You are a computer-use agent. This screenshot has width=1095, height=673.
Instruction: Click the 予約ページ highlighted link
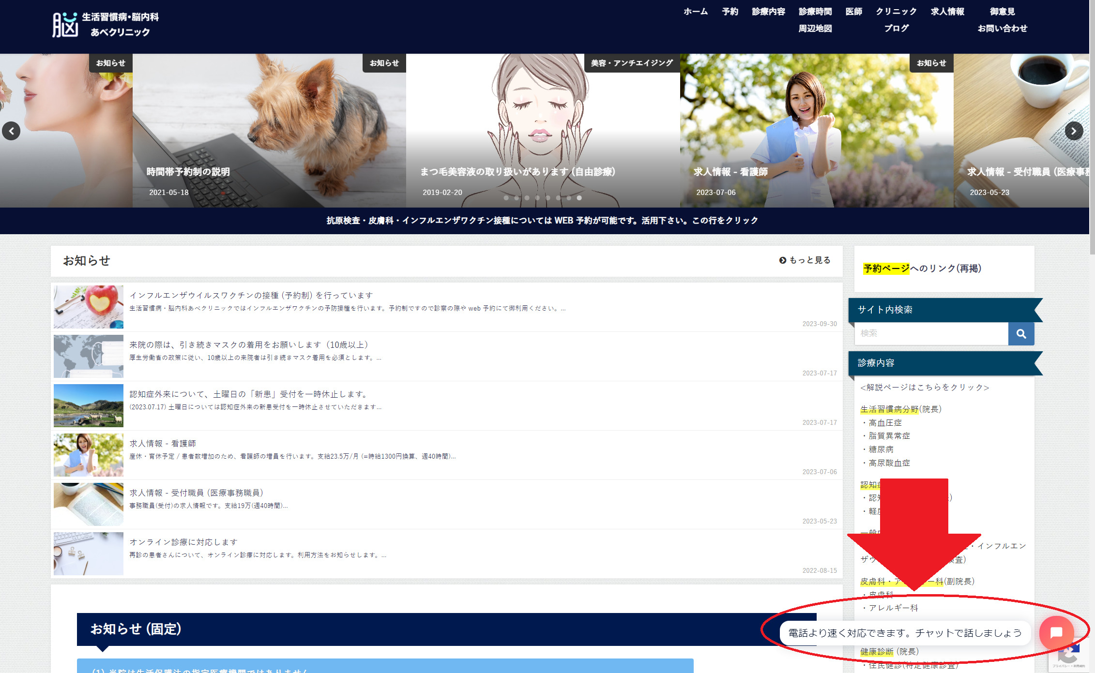tap(886, 269)
